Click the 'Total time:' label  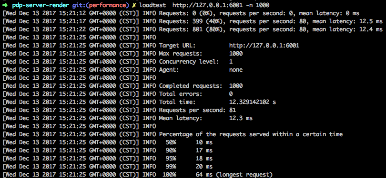(177, 102)
